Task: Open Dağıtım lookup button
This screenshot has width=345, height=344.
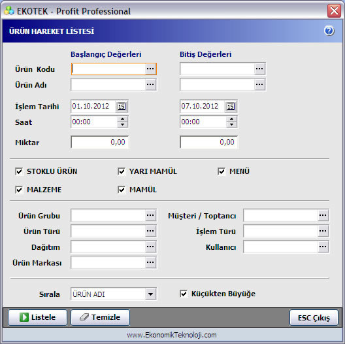Action: pyautogui.click(x=150, y=247)
